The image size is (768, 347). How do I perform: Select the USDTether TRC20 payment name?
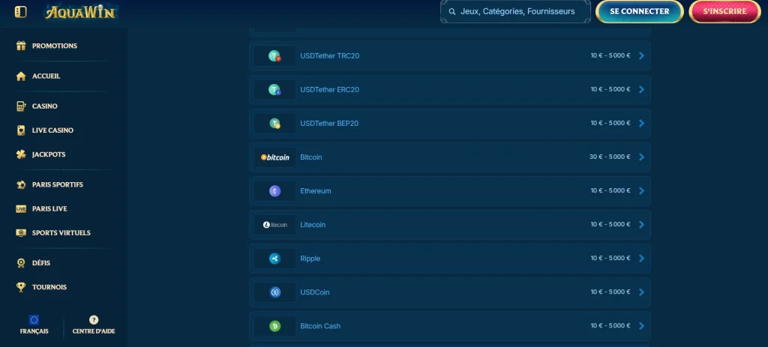(x=330, y=55)
